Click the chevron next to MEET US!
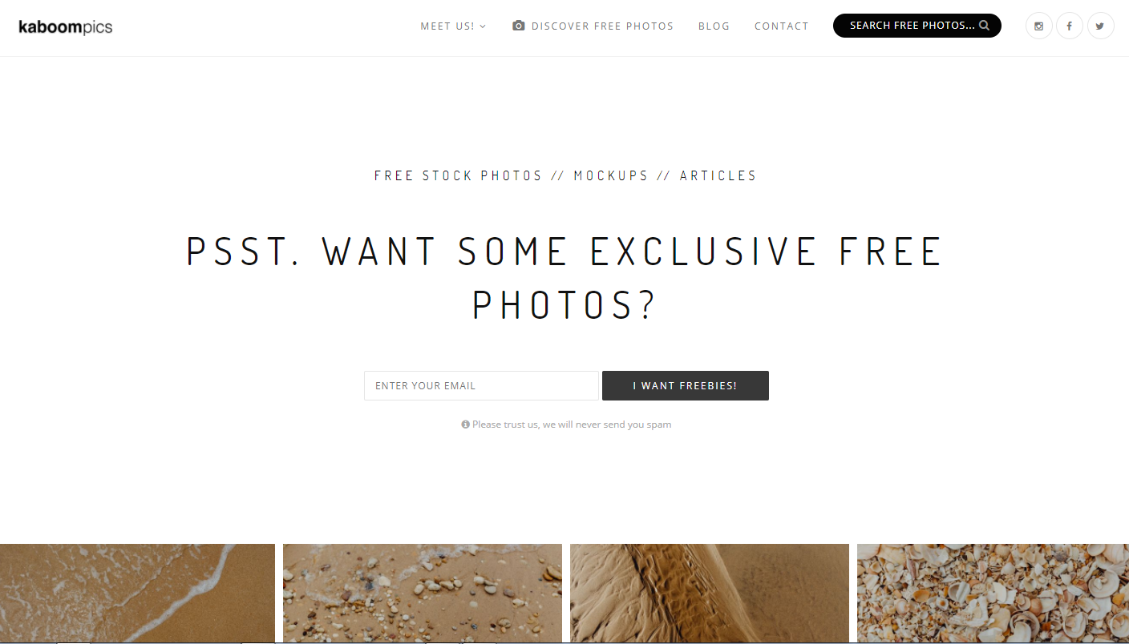The height and width of the screenshot is (644, 1129). point(483,26)
